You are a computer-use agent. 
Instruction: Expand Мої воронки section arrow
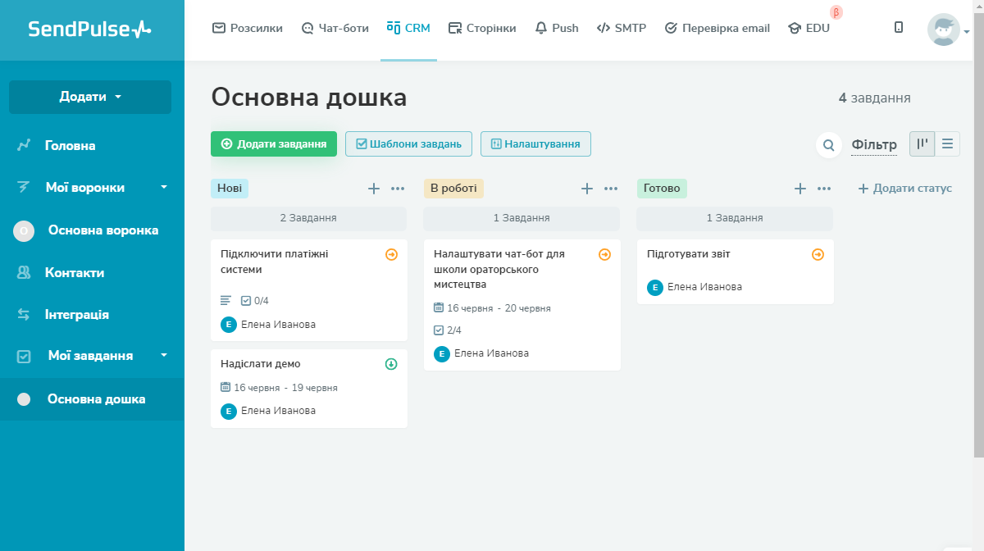pyautogui.click(x=164, y=188)
